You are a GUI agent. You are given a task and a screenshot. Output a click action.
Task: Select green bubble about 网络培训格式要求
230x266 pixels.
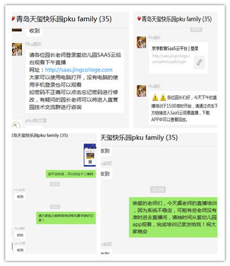[66, 218]
